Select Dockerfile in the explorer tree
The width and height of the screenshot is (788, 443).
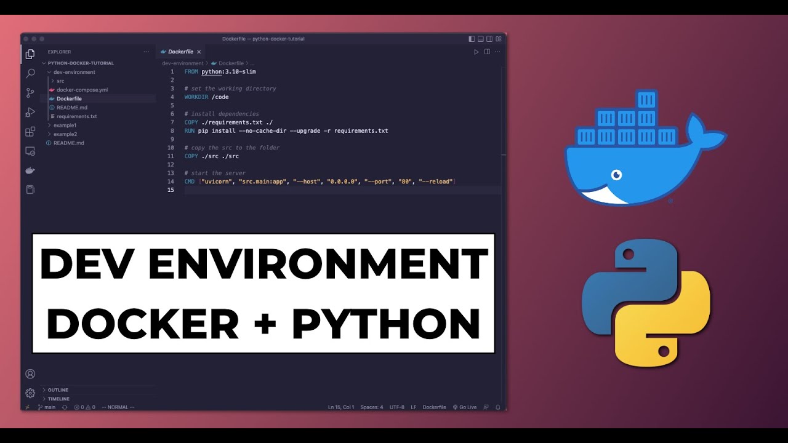(x=69, y=98)
